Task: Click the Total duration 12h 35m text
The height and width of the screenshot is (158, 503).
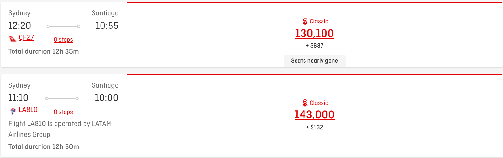Action: [x=44, y=51]
